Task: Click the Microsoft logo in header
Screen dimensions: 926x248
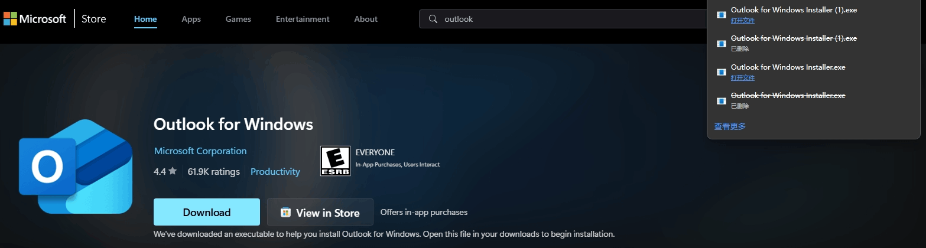Action: click(x=35, y=19)
